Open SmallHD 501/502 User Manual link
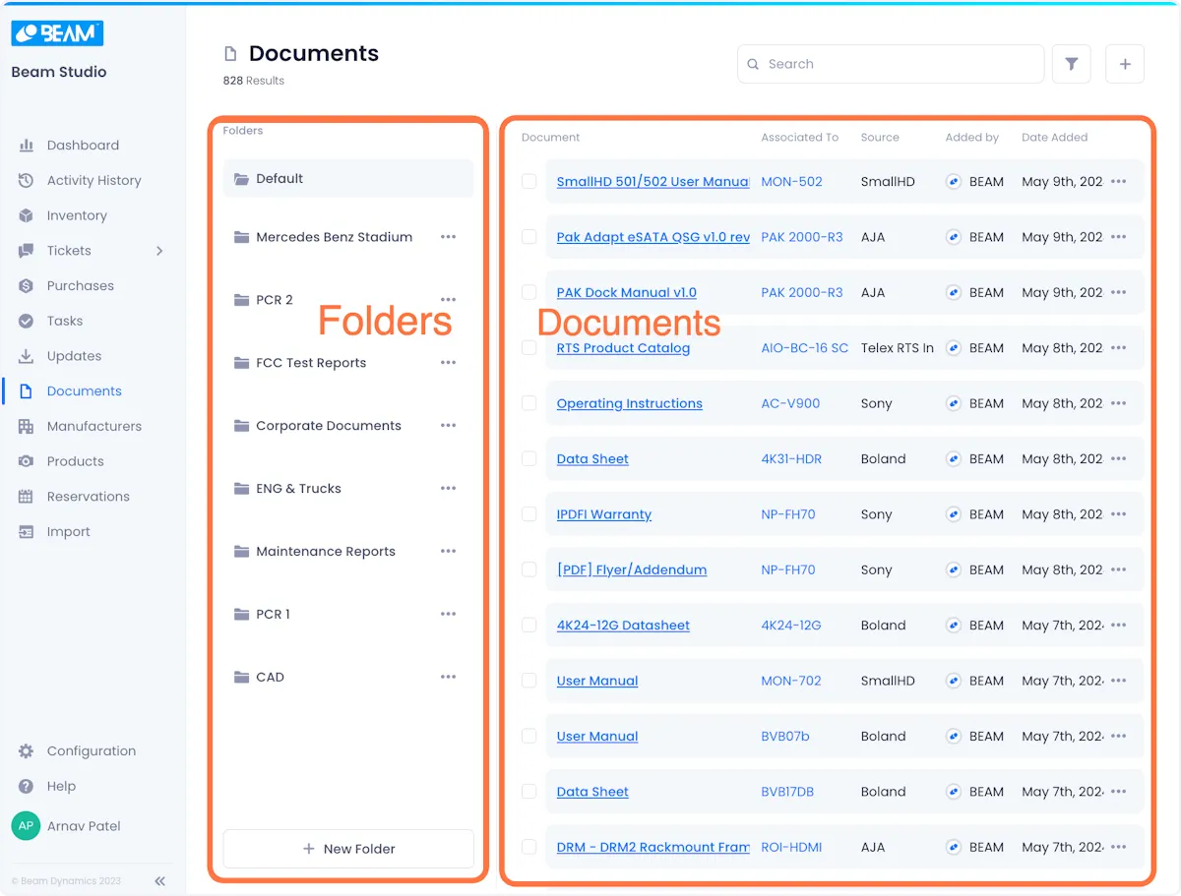The width and height of the screenshot is (1181, 896). [653, 182]
